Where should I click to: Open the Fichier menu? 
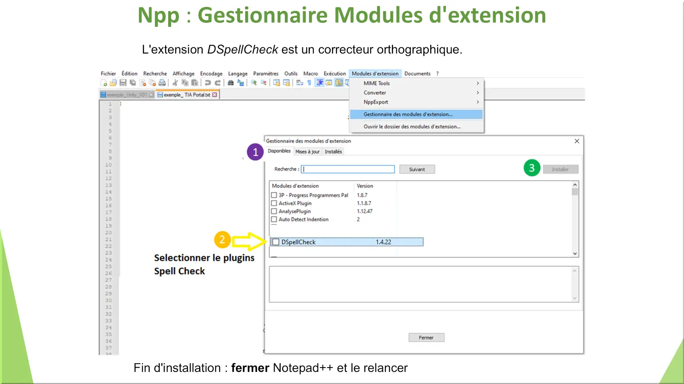pos(108,74)
